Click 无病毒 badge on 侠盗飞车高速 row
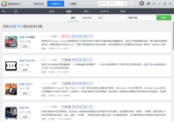Screen dimensions: 174x121 coord(77,36)
